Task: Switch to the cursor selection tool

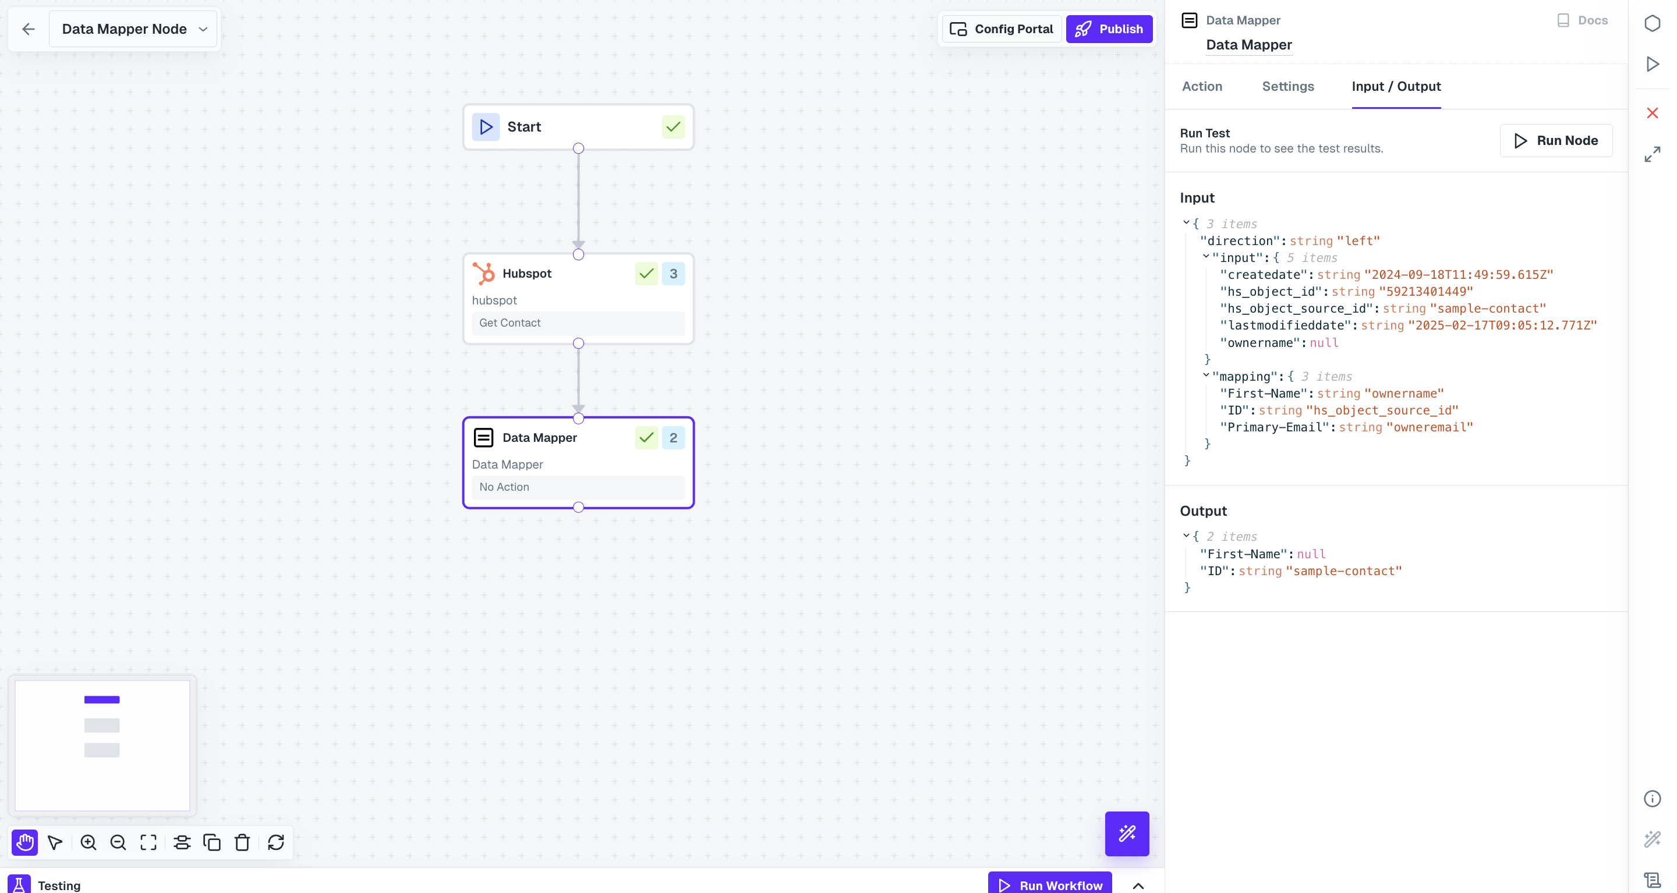Action: (55, 842)
